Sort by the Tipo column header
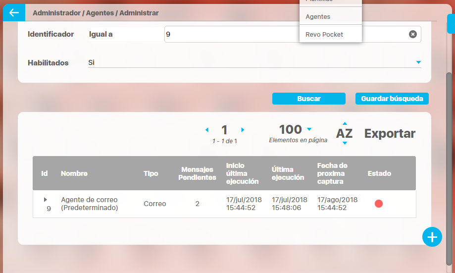This screenshot has height=273, width=455. (151, 173)
